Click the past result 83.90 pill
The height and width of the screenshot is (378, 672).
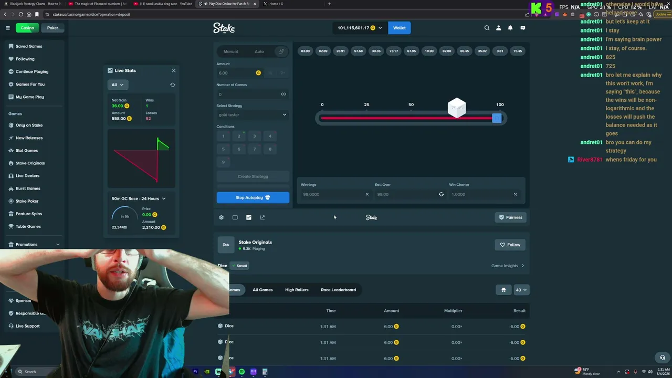tap(306, 51)
